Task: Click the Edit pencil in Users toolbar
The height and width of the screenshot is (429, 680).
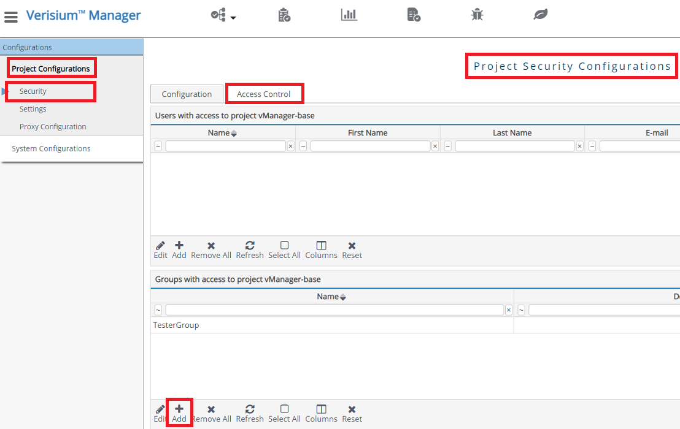Action: (x=160, y=249)
